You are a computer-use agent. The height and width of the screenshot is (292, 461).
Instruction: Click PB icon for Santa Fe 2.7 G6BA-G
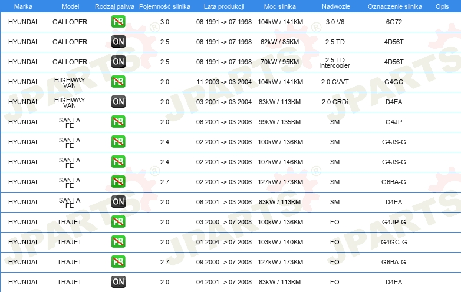118,182
